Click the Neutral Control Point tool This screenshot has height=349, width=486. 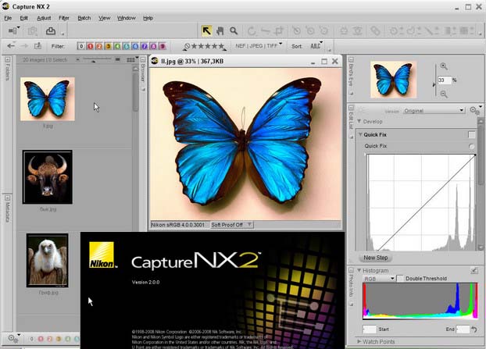coord(310,30)
